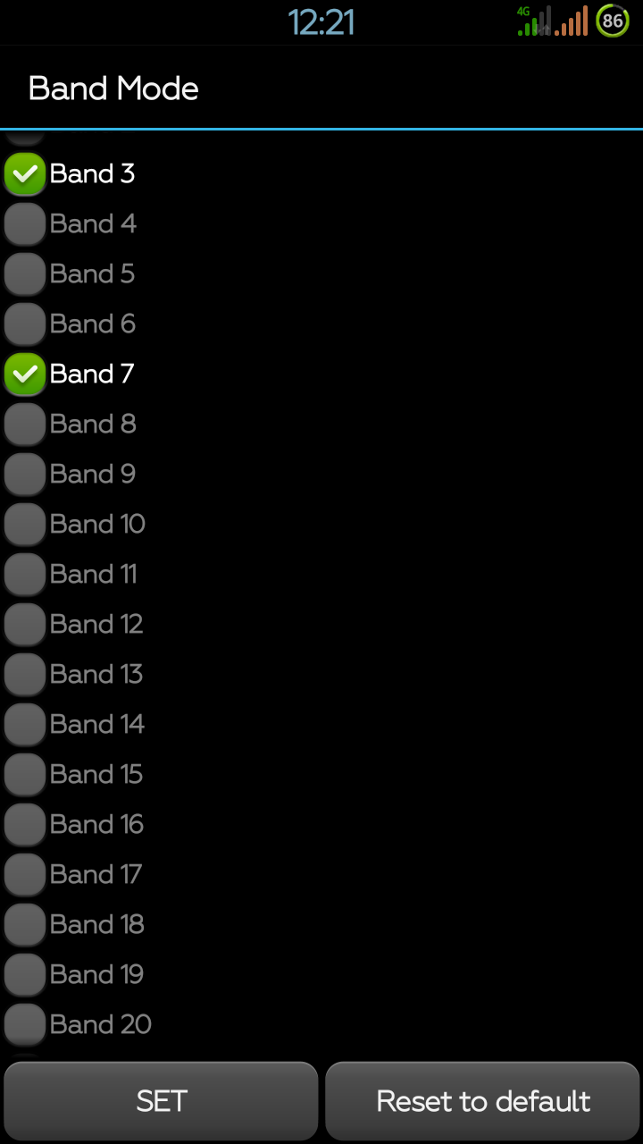Image resolution: width=643 pixels, height=1144 pixels.
Task: Tick the Band 10 checkbox
Action: click(x=25, y=524)
